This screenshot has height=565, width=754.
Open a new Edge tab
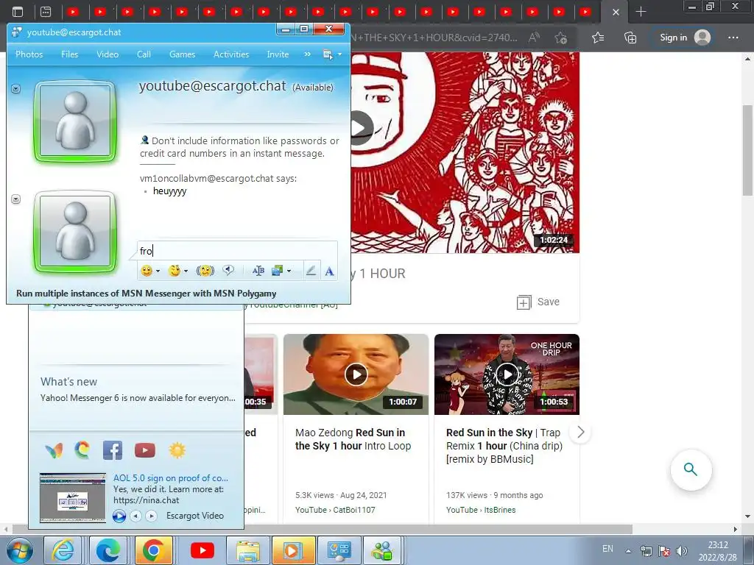tap(641, 12)
